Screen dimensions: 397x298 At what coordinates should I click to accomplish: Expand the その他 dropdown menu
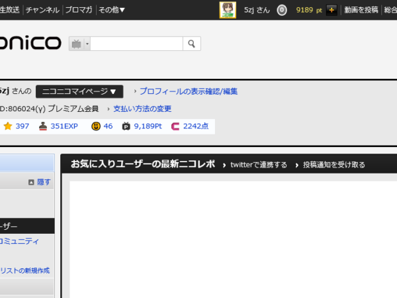coord(112,10)
